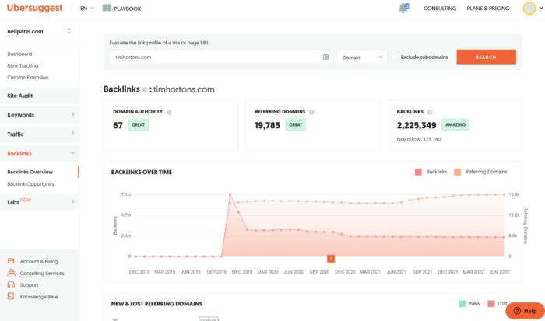545x321 pixels.
Task: Click the user profile avatar
Action: coord(529,8)
